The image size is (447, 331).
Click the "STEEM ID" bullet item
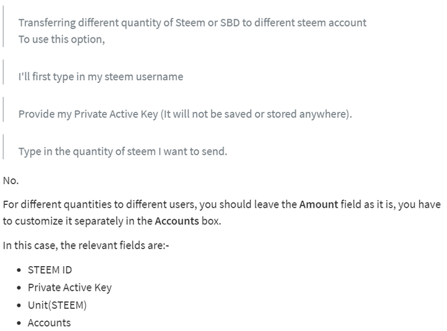[50, 270]
